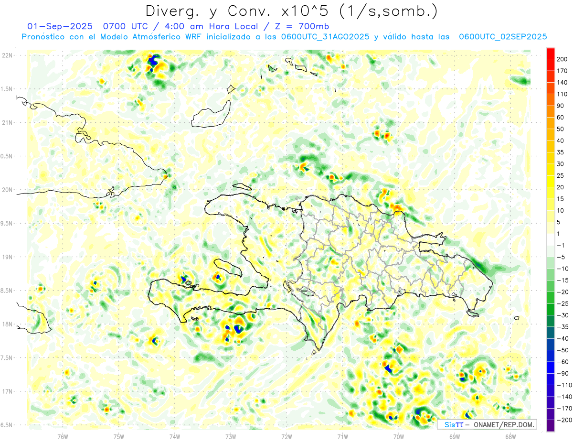Click the '18N' latitude label
This screenshot has width=573, height=443.
click(7, 324)
